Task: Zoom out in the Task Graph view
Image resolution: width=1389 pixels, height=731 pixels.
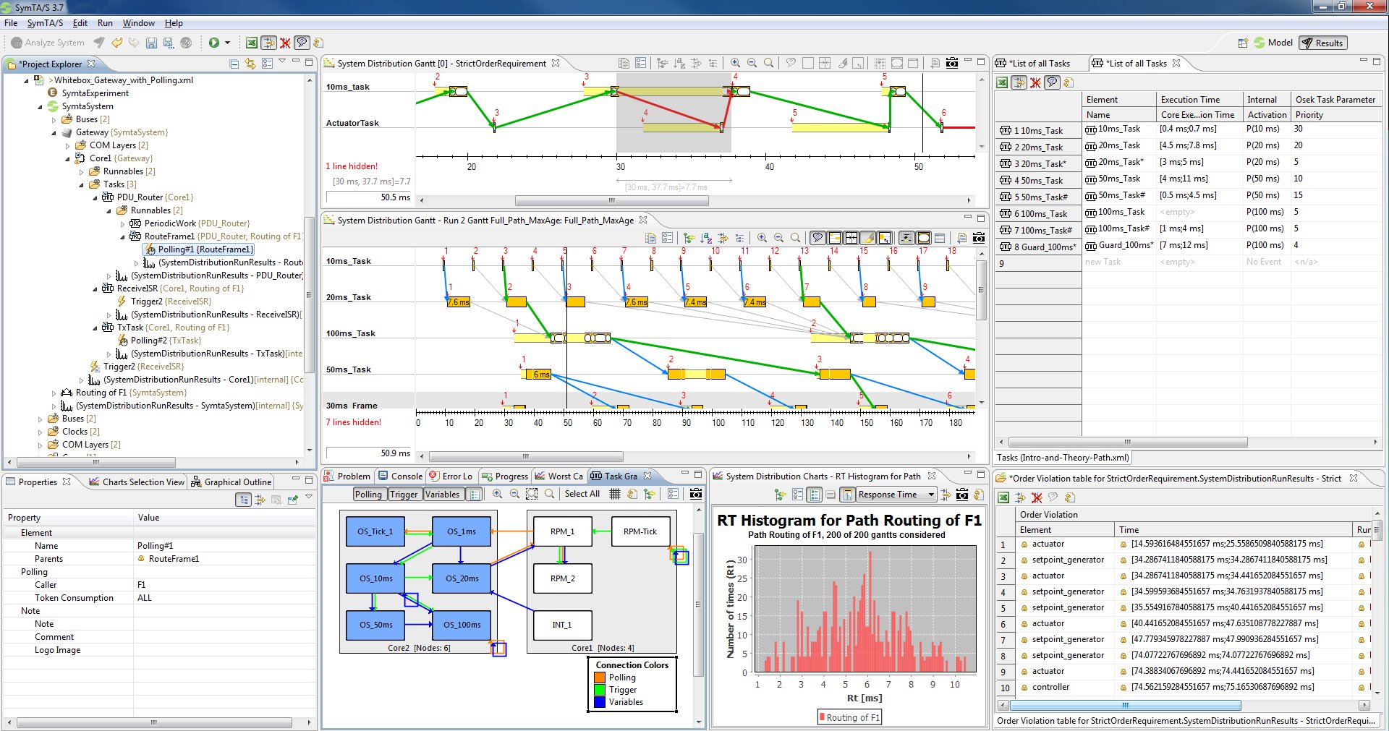Action: [x=514, y=494]
